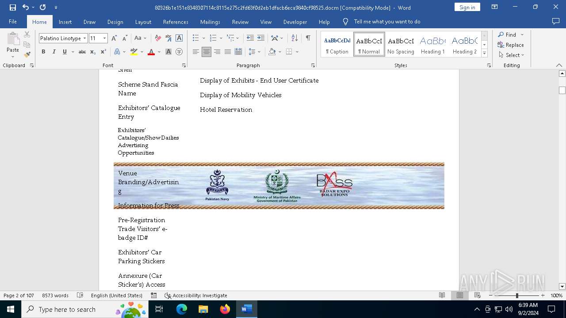
Task: Open the font size dropdown
Action: pyautogui.click(x=105, y=38)
